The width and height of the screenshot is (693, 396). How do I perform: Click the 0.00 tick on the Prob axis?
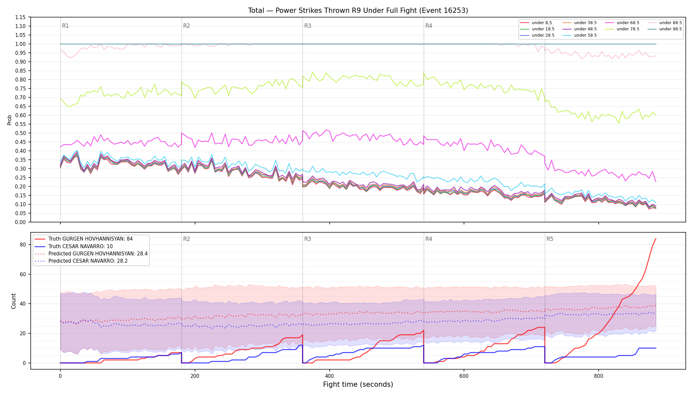pos(20,222)
